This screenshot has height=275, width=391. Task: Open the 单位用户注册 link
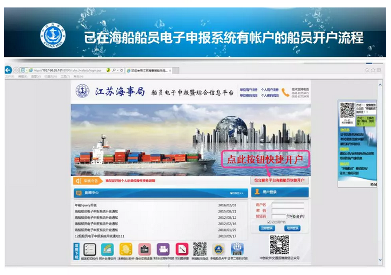click(248, 90)
